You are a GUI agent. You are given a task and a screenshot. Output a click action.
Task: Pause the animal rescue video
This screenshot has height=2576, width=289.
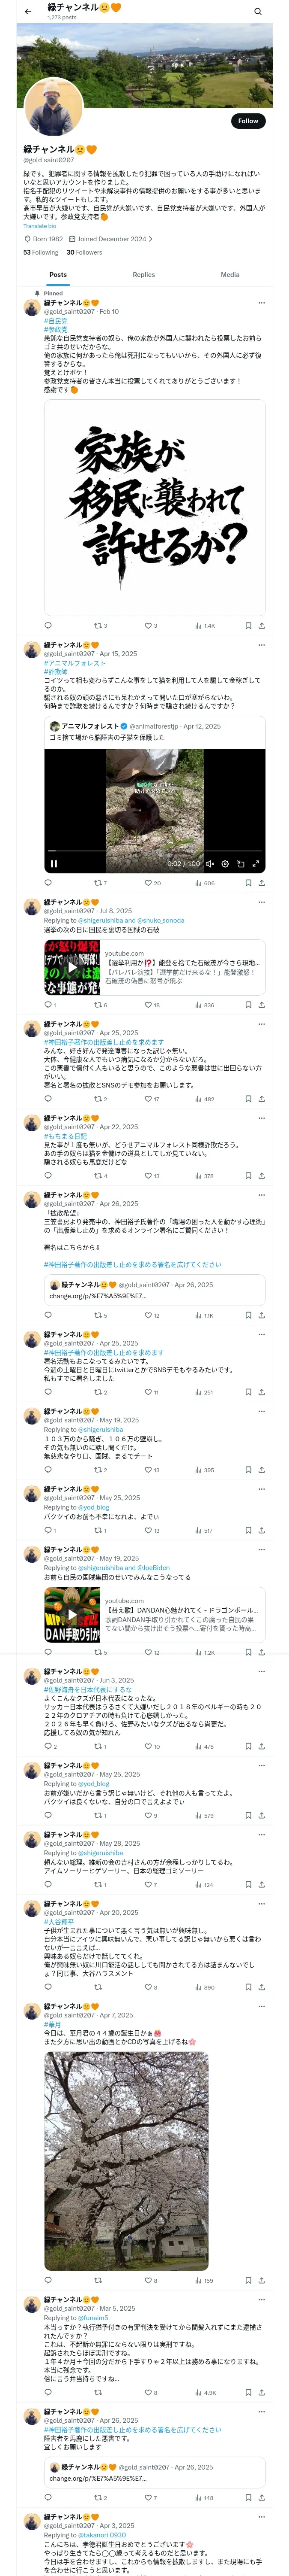tap(54, 864)
